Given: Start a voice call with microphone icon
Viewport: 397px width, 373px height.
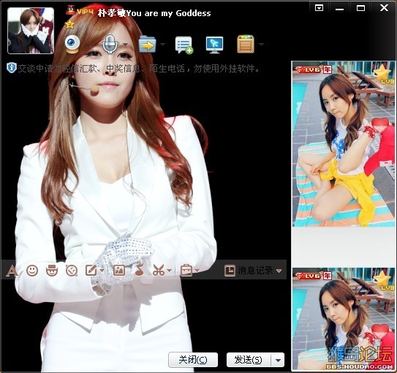Looking at the screenshot, I should tap(110, 45).
